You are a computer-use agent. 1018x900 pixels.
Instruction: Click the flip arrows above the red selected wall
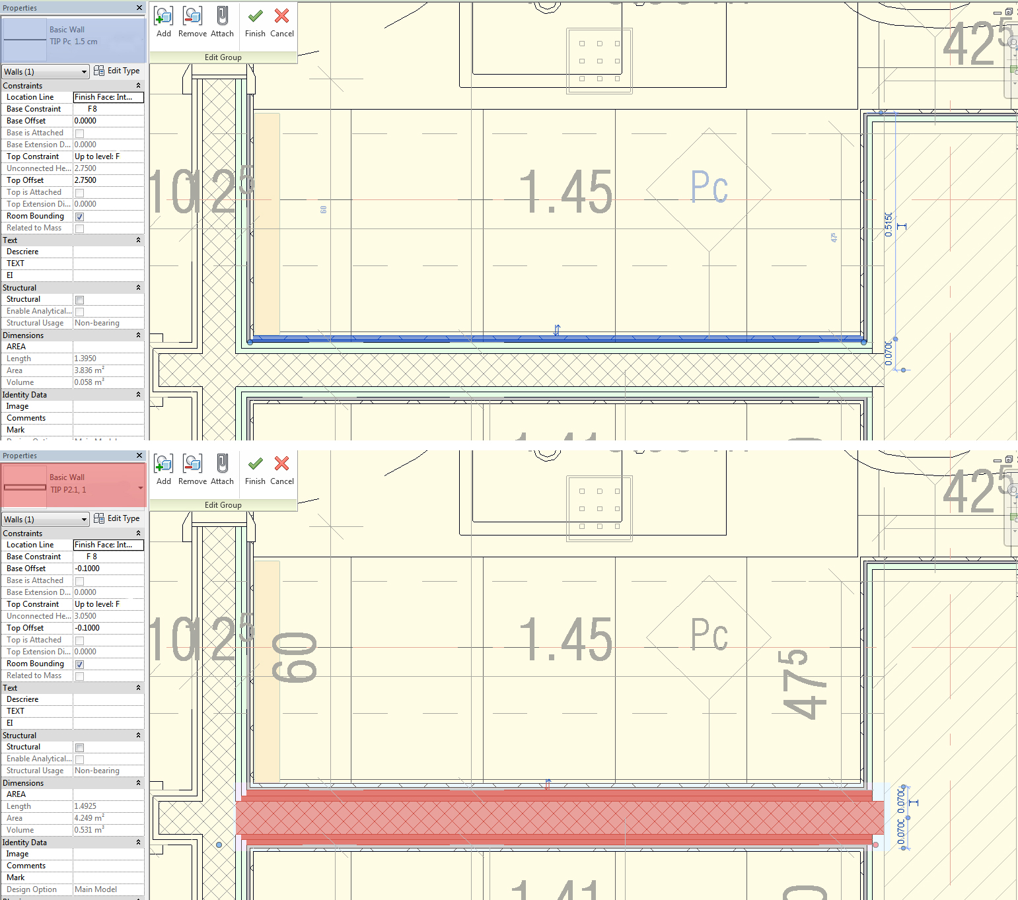(x=548, y=784)
